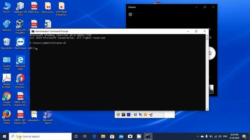Open notification Action Center
This screenshot has width=250, height=140.
tap(244, 136)
